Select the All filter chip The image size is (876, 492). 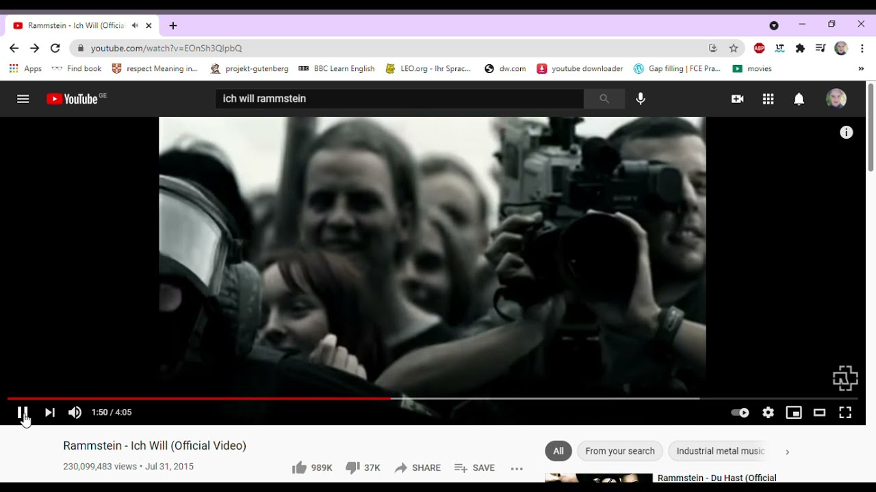point(558,451)
